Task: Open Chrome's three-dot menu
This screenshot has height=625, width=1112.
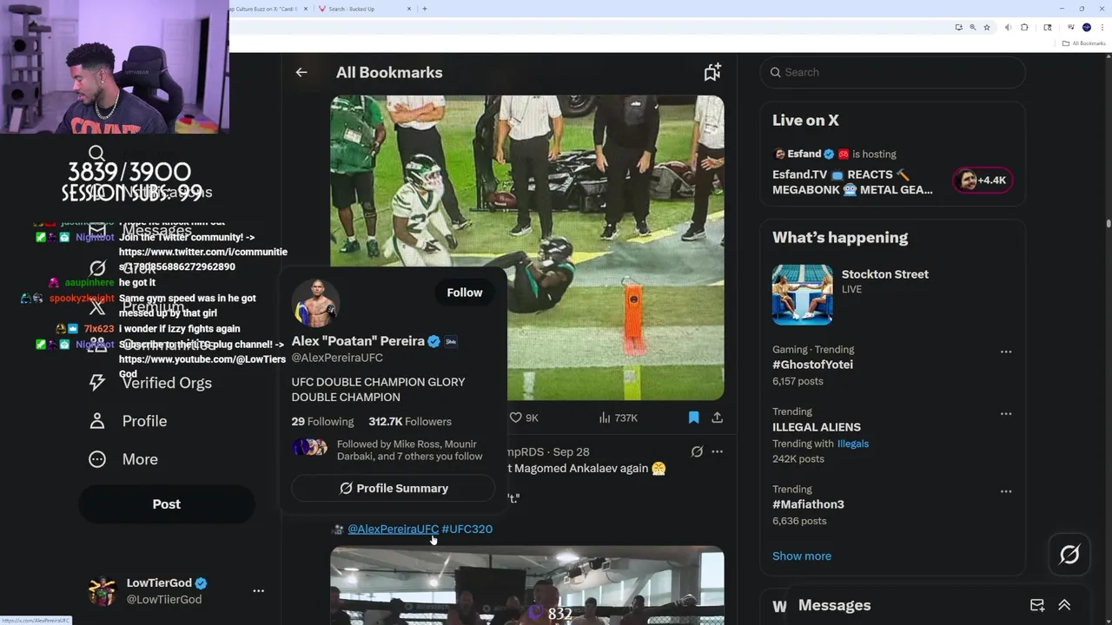Action: tap(1102, 28)
